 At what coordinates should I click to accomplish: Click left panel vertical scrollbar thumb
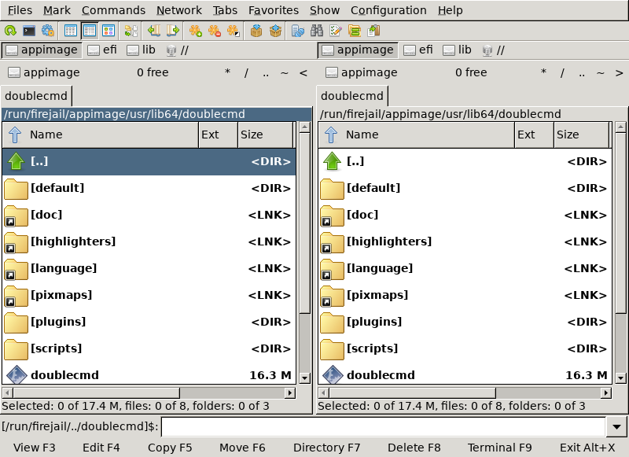pyautogui.click(x=304, y=223)
